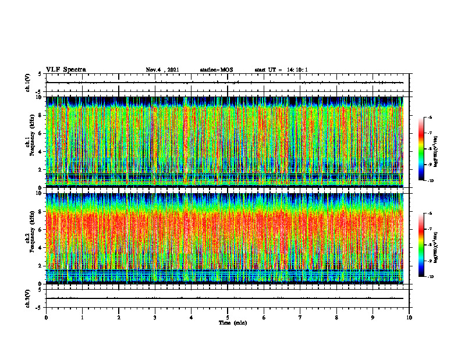Click the "VLF Spectra" plot title
Image resolution: width=461 pixels, height=356 pixels.
coord(66,70)
